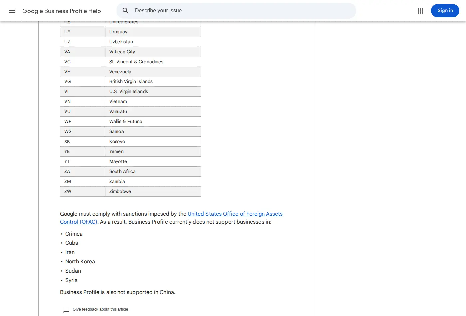
Task: Select the Vietnam table cell
Action: click(x=153, y=101)
